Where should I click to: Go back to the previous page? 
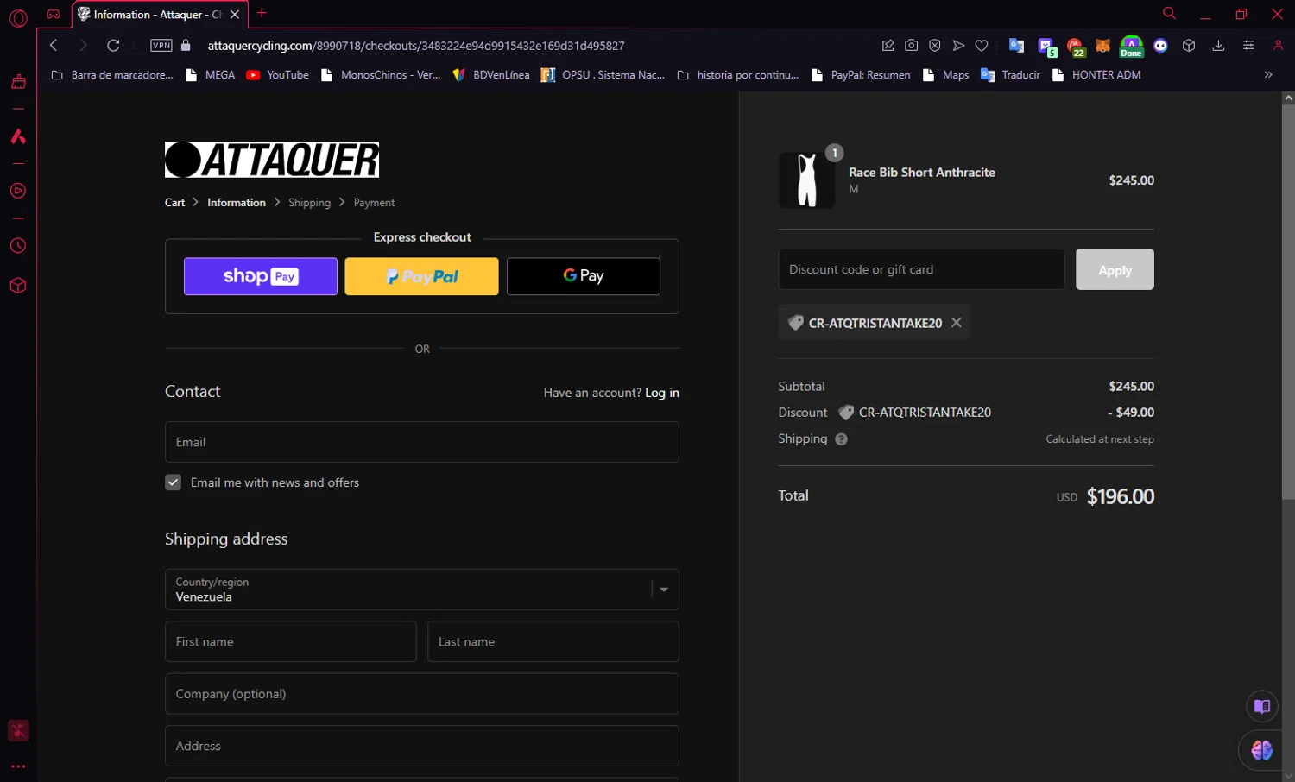click(x=54, y=45)
